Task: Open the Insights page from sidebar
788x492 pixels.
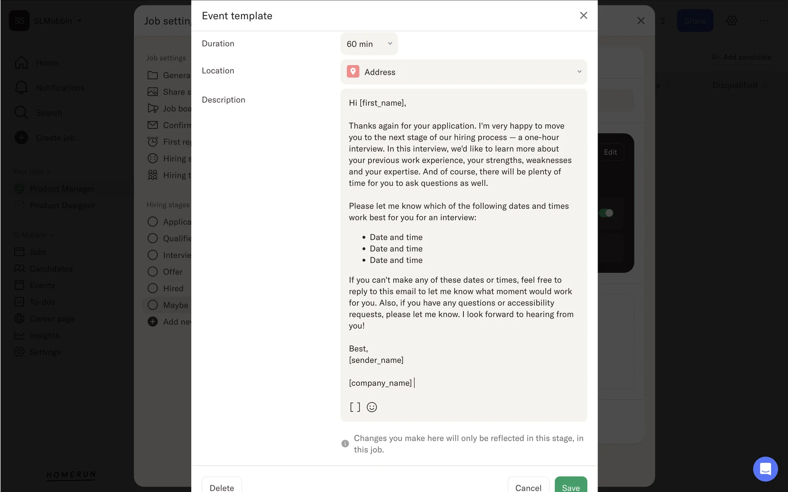Action: [x=44, y=335]
